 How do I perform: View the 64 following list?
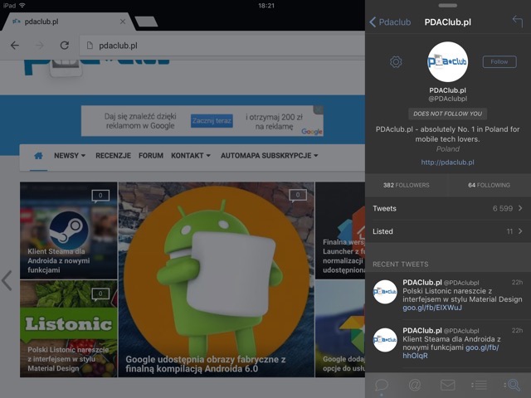pos(489,185)
